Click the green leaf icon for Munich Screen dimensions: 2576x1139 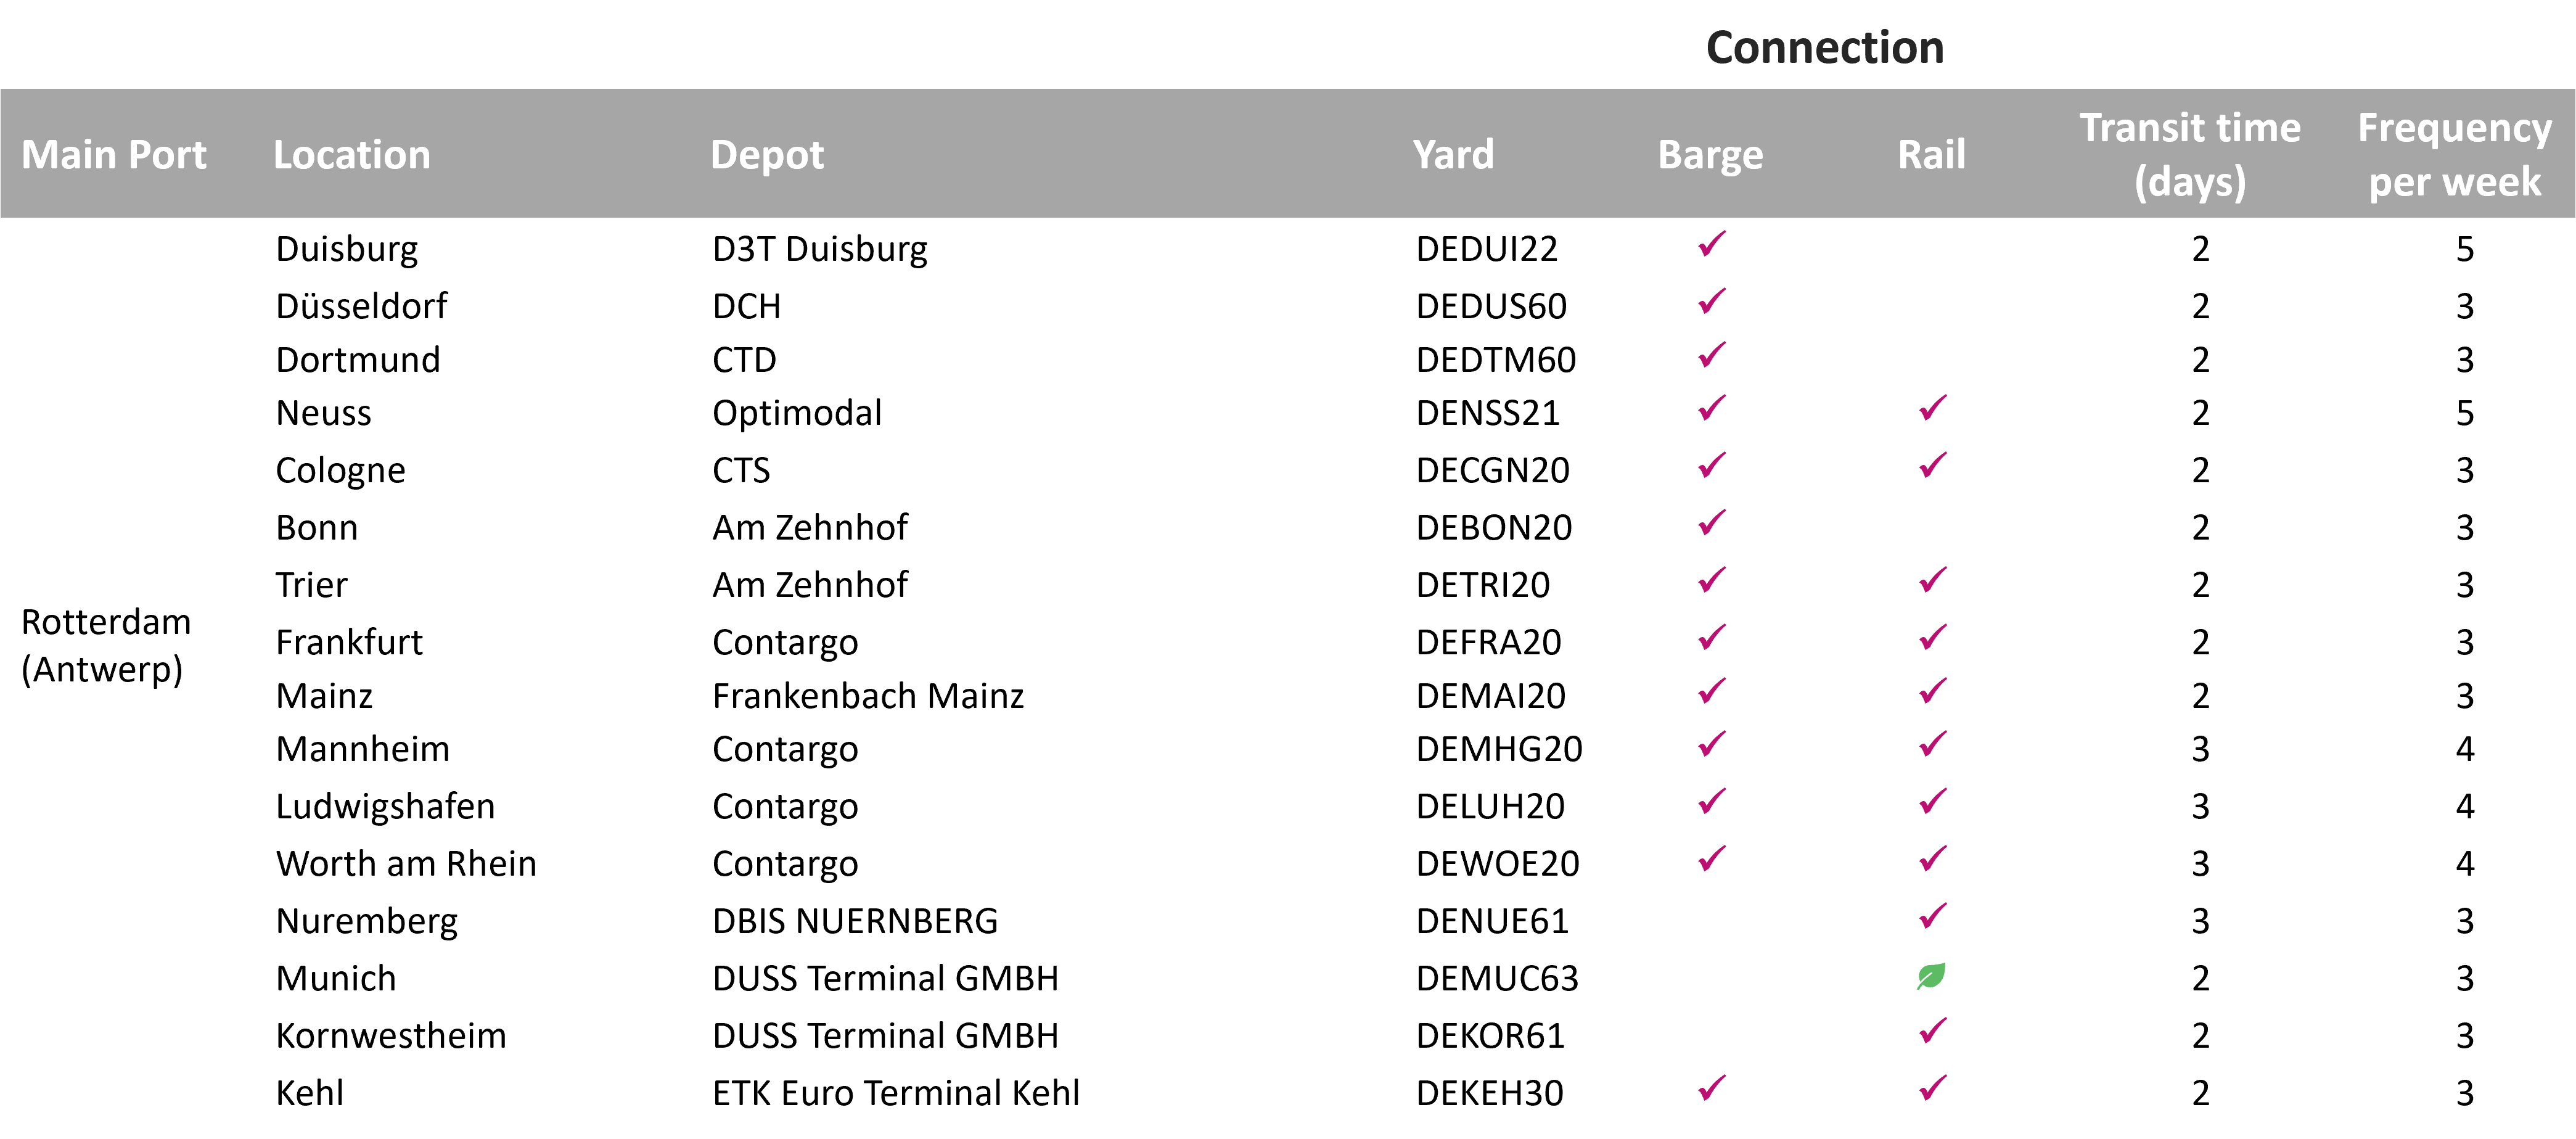[1931, 976]
